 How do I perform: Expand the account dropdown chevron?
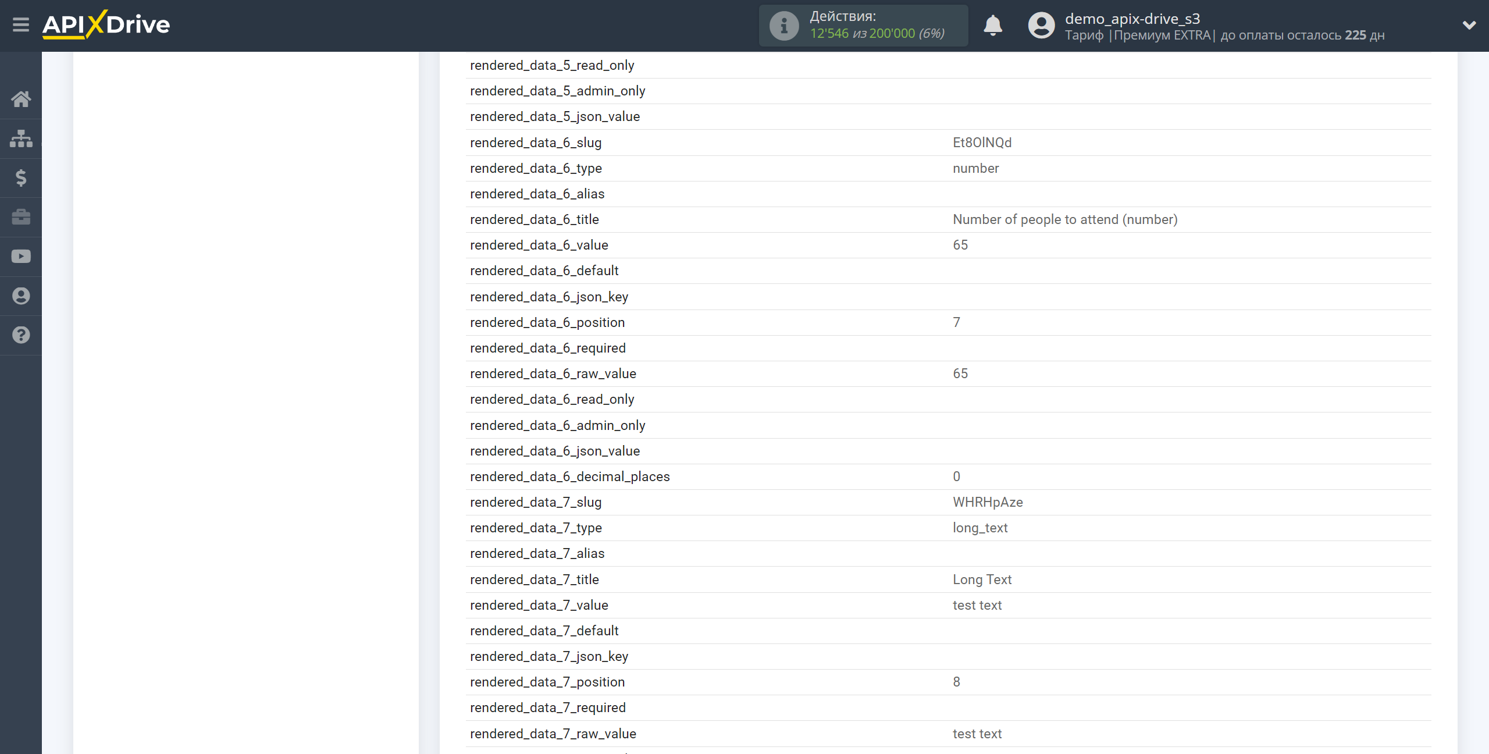(1469, 25)
